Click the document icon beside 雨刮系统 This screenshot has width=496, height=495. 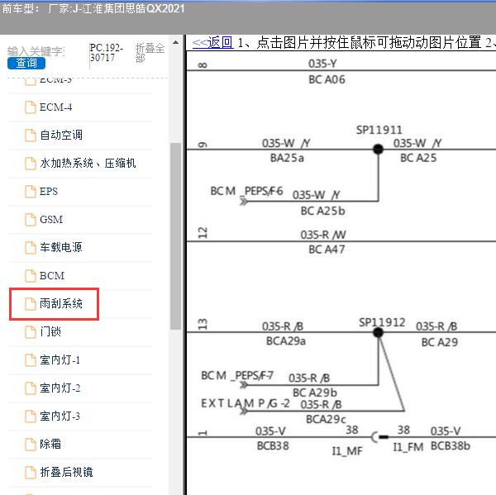click(31, 303)
